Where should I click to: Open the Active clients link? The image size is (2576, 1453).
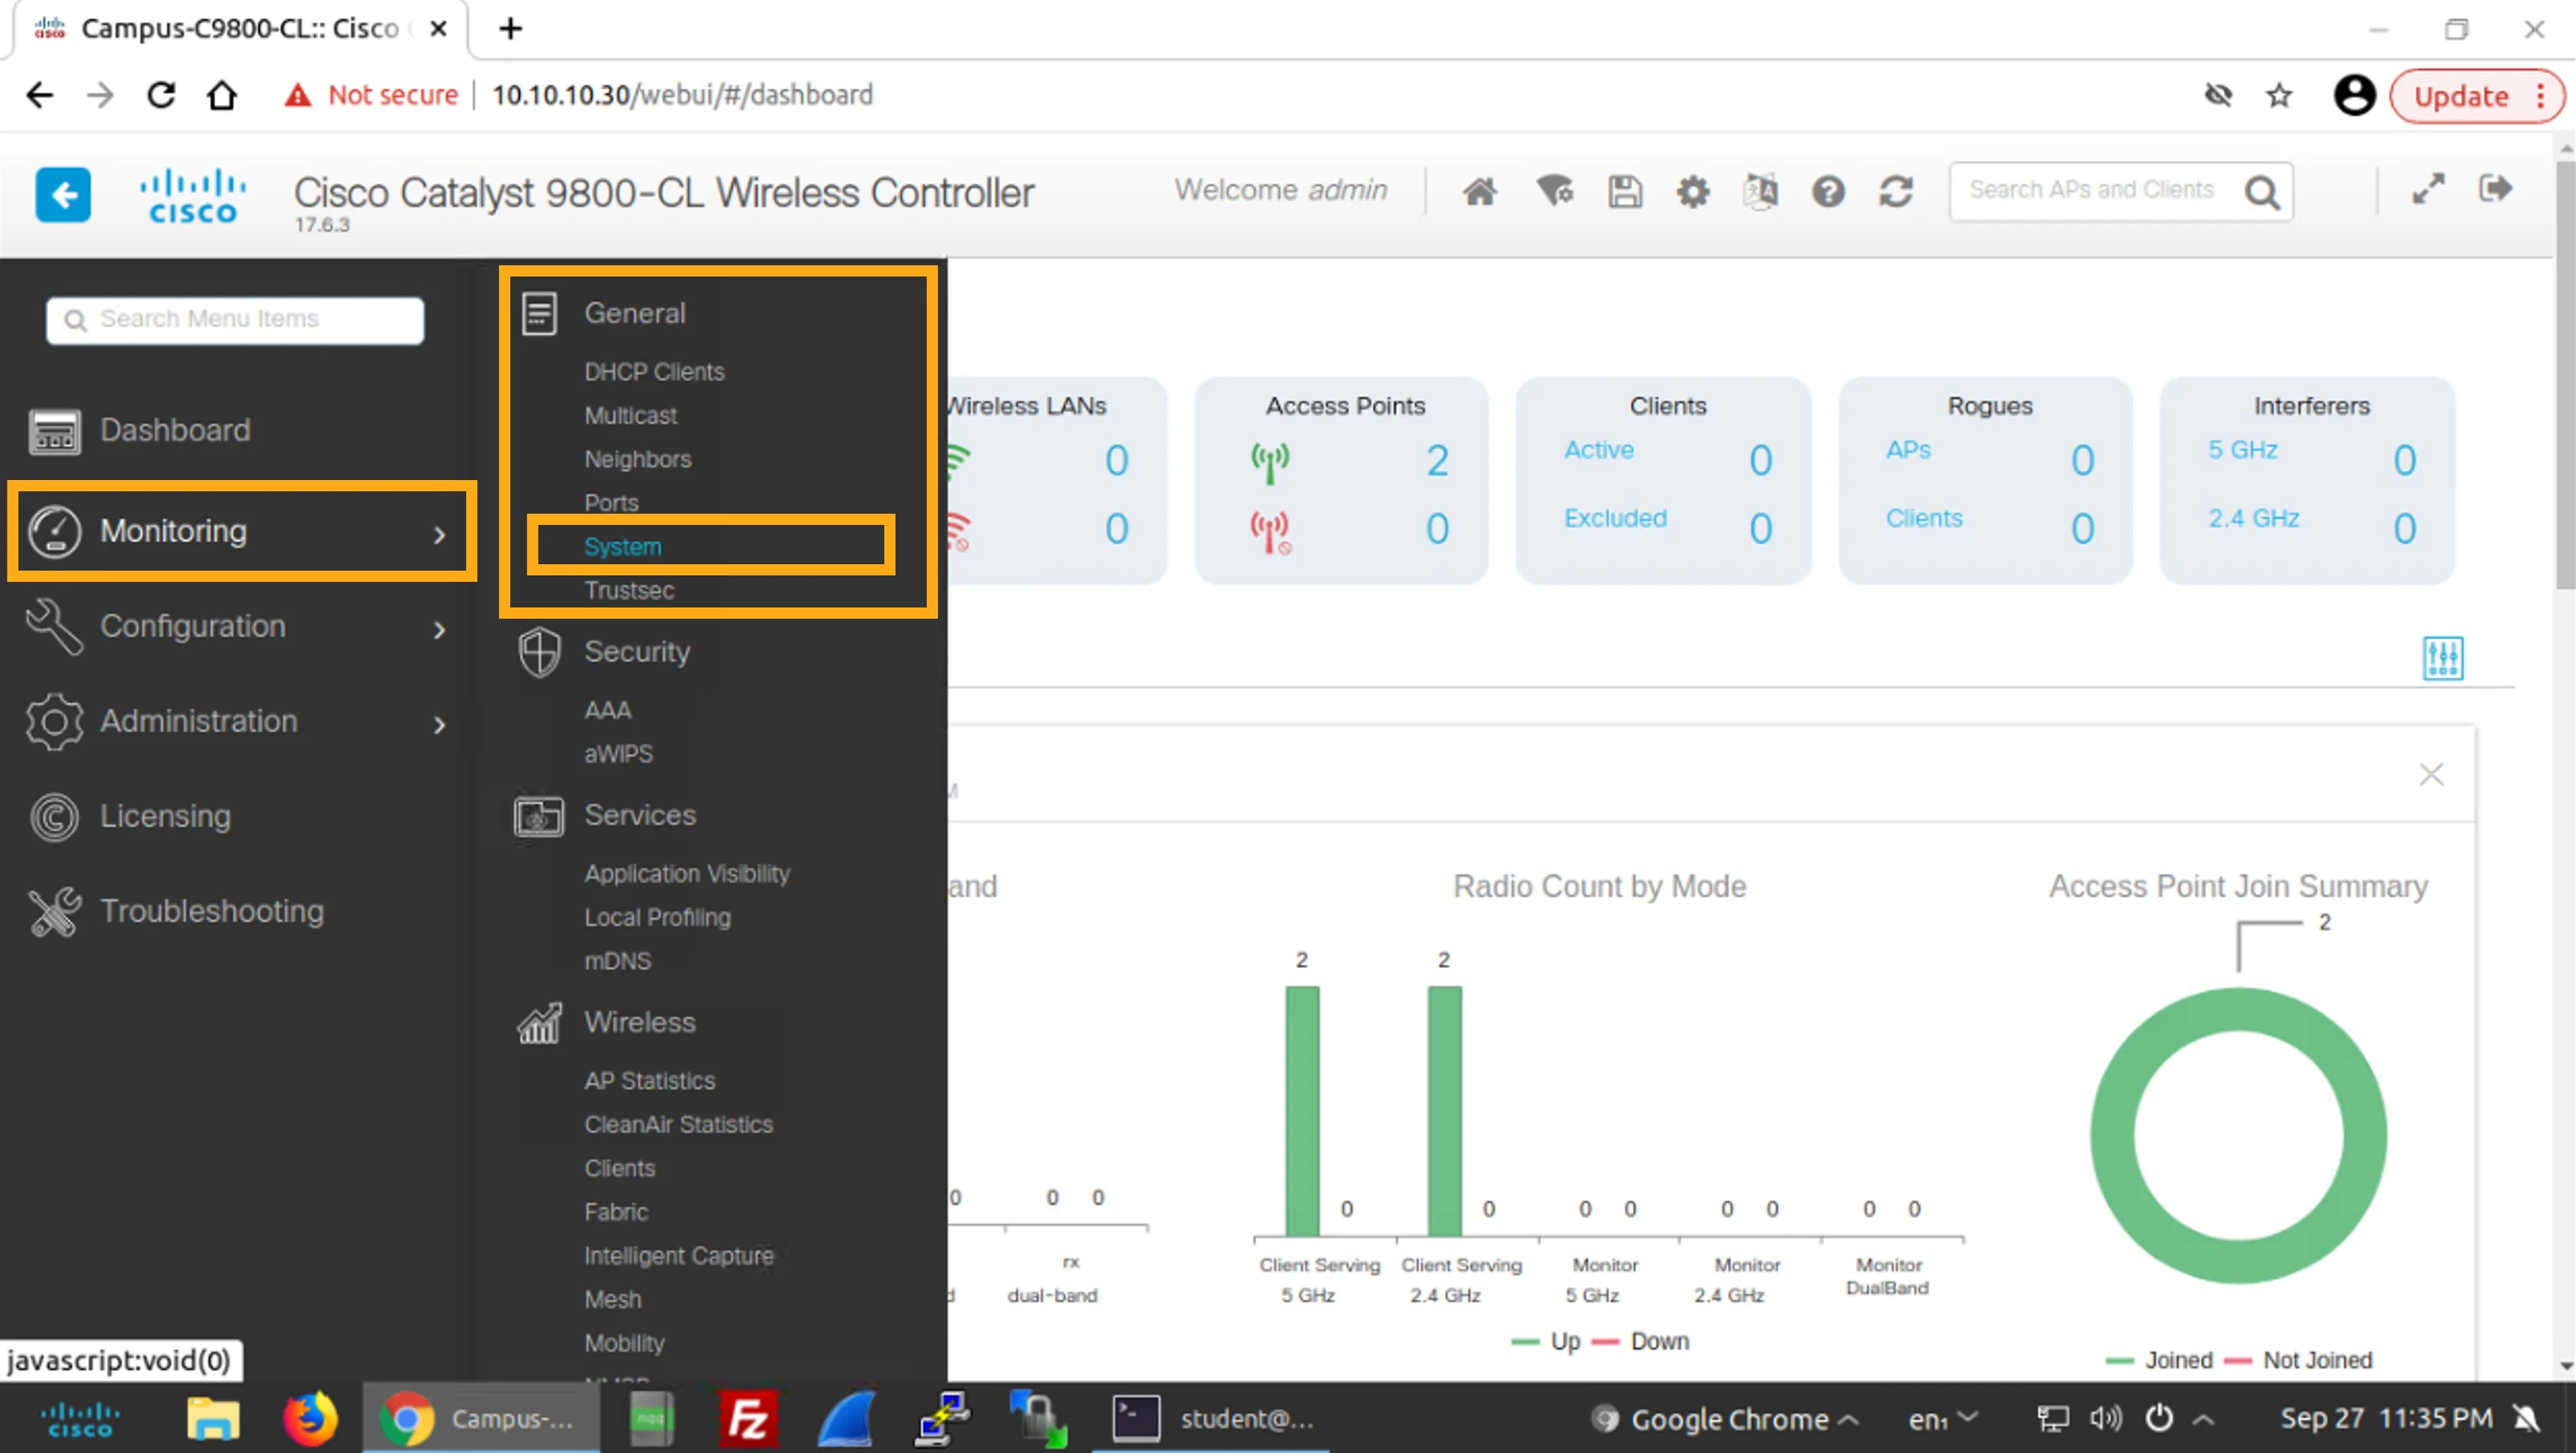(x=1598, y=450)
